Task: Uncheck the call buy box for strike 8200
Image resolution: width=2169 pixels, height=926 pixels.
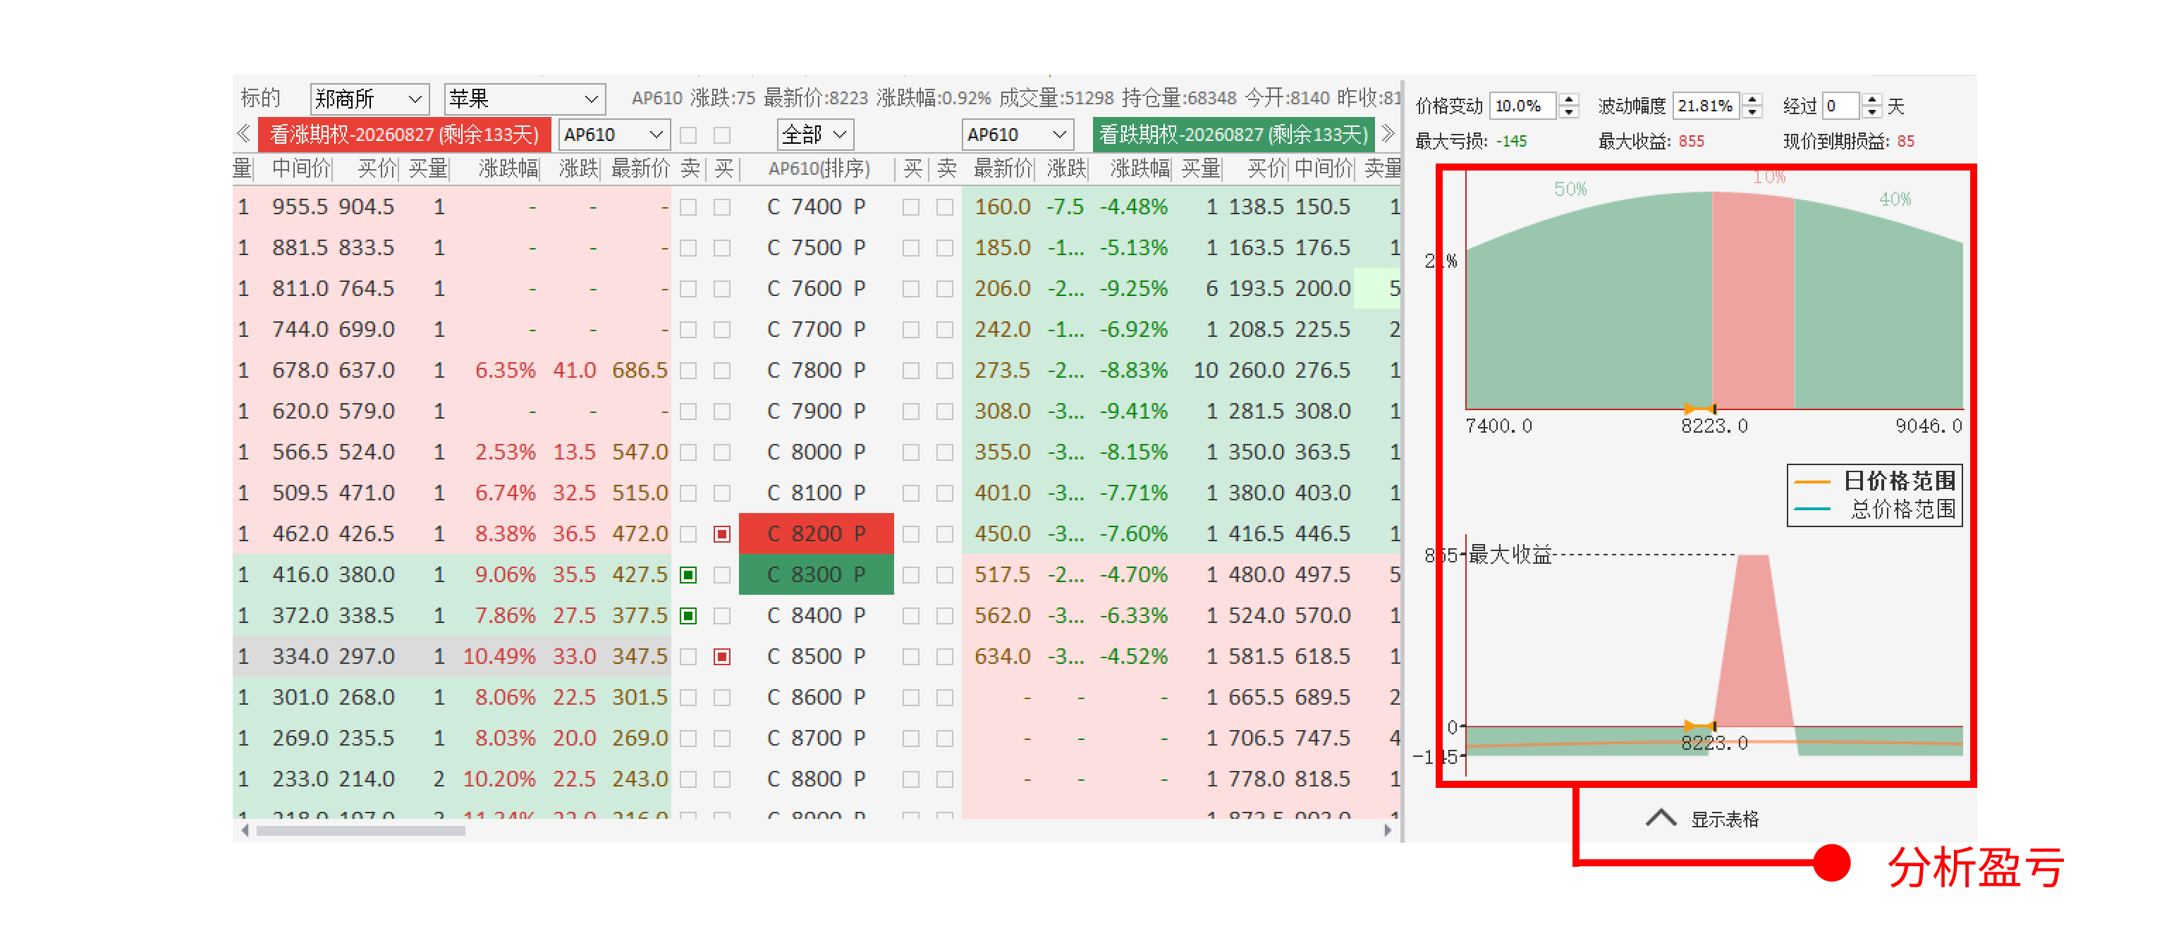Action: click(721, 535)
